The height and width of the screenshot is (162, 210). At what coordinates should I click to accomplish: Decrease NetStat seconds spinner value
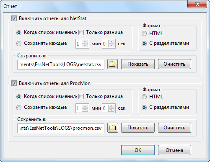click(111, 46)
